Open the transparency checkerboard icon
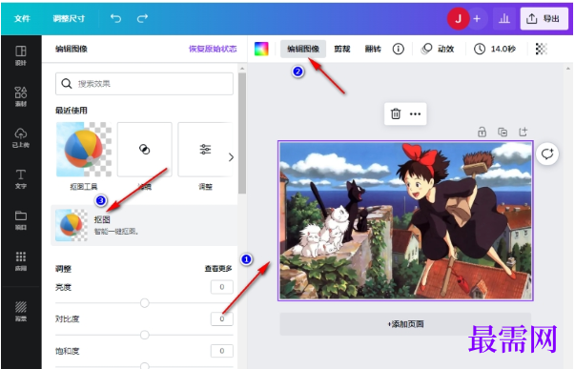Image resolution: width=575 pixels, height=369 pixels. 542,49
